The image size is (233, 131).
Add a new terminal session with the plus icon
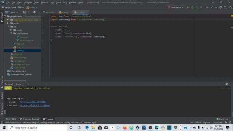pos(28,84)
